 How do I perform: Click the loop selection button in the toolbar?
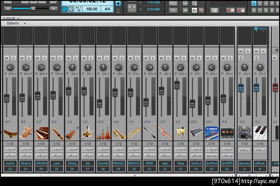132,8
